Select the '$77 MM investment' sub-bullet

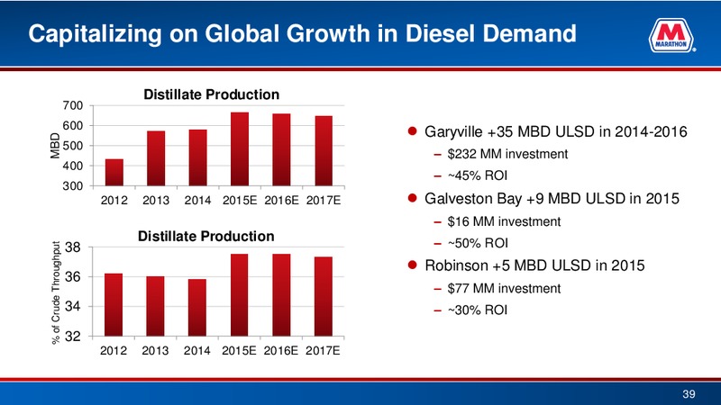(x=504, y=288)
